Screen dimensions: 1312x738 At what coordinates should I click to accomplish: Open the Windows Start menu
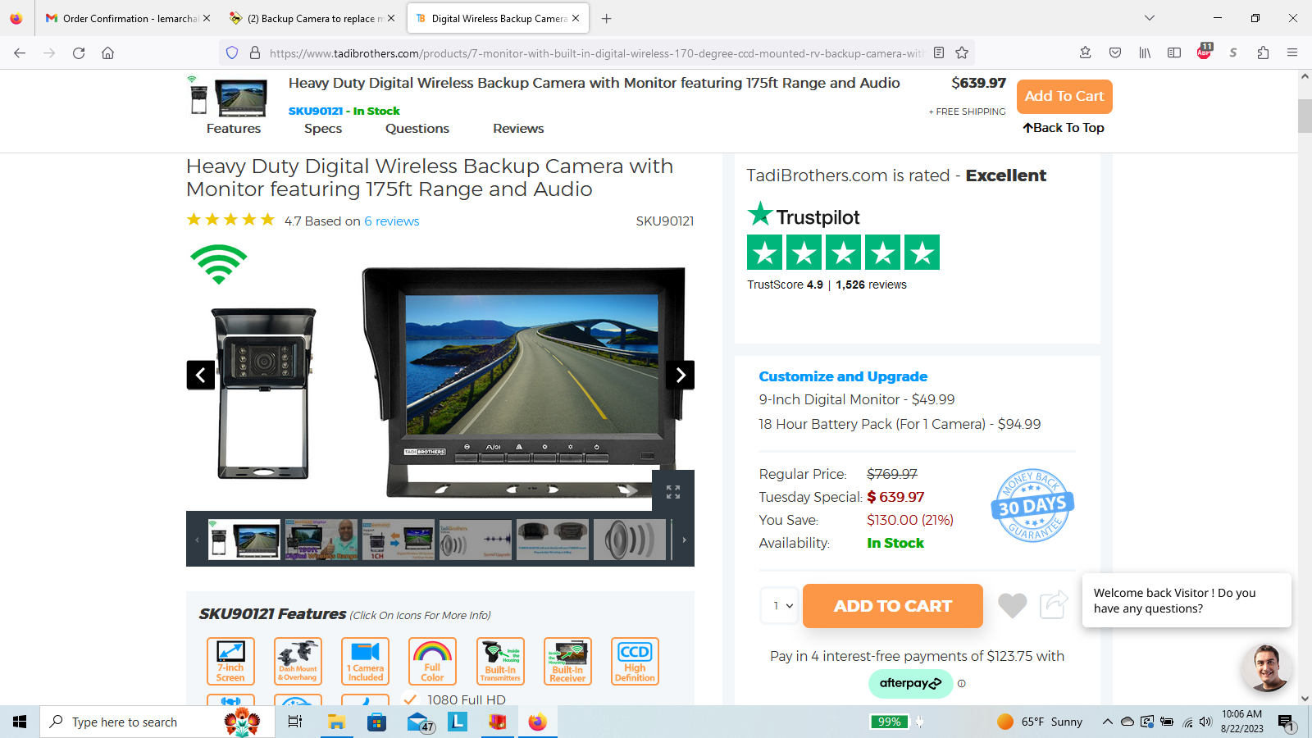coord(20,722)
